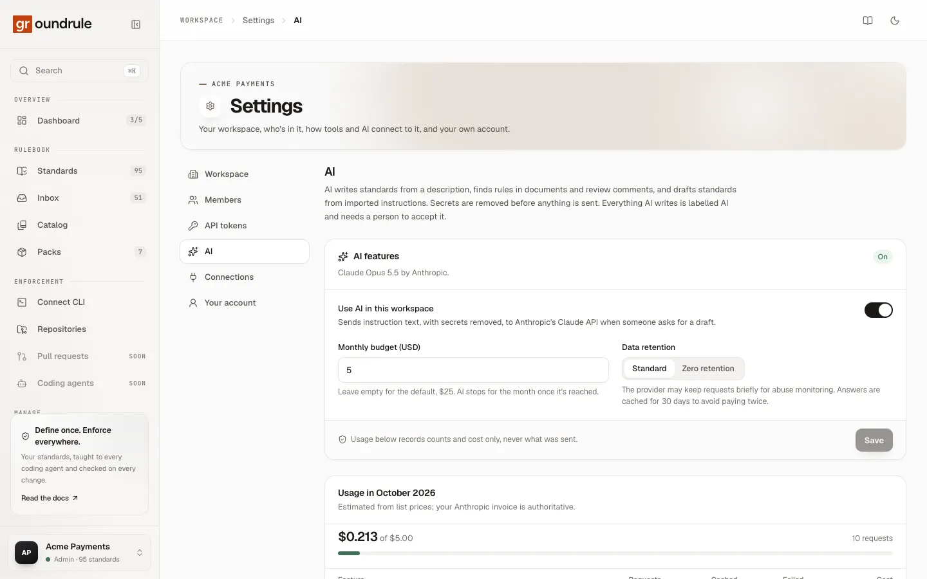
Task: Select Zero retention option
Action: (708, 369)
